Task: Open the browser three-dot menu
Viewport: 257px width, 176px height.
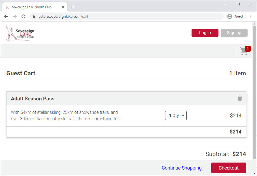Action: pyautogui.click(x=251, y=16)
